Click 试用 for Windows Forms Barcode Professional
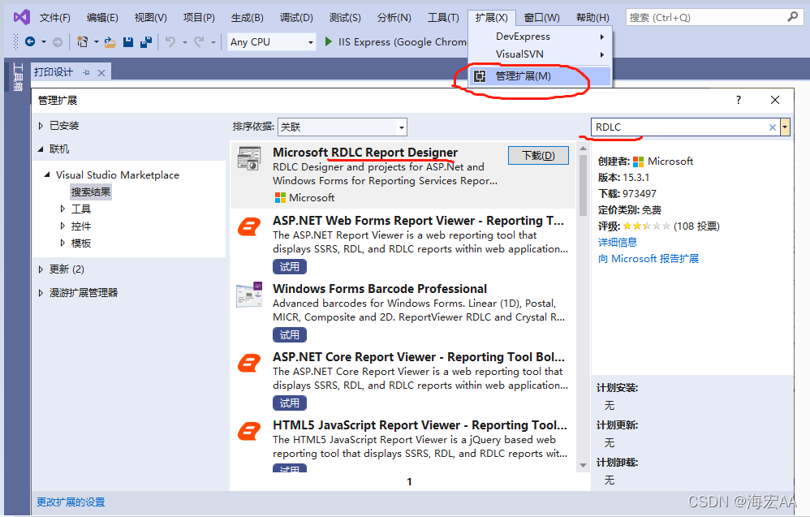Image resolution: width=810 pixels, height=517 pixels. pyautogui.click(x=290, y=335)
